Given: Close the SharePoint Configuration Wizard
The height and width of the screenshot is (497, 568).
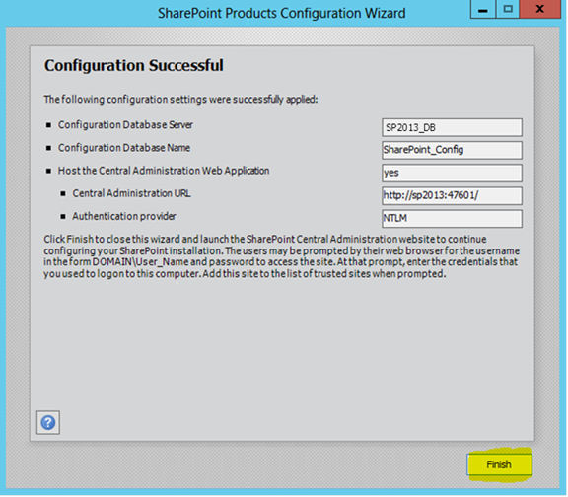Looking at the screenshot, I should pyautogui.click(x=539, y=9).
